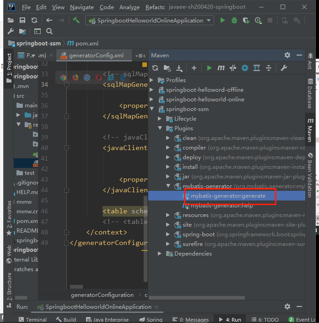Image resolution: width=319 pixels, height=323 pixels.
Task: Open Chrome browser preview icon in editor
Action: pos(63,78)
